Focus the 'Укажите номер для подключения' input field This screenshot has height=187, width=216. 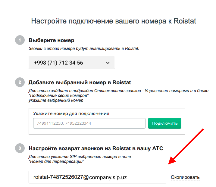click(89, 123)
